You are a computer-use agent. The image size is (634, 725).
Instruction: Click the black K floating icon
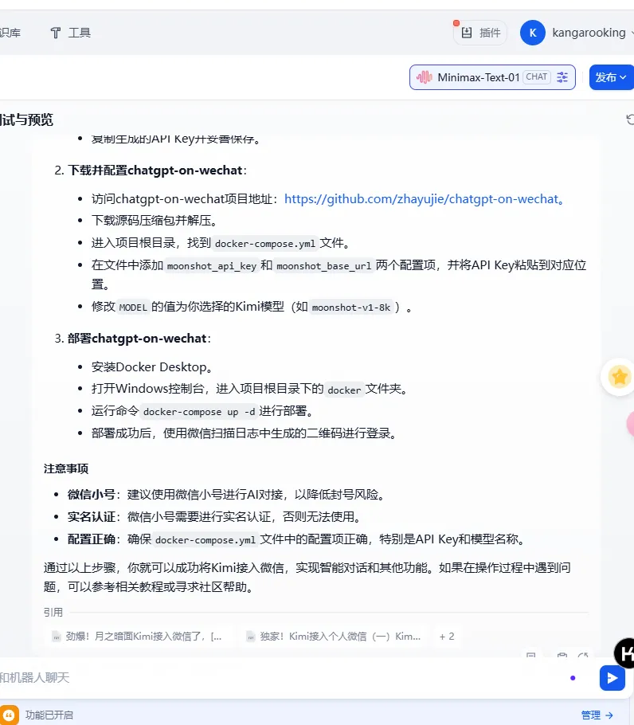[625, 653]
